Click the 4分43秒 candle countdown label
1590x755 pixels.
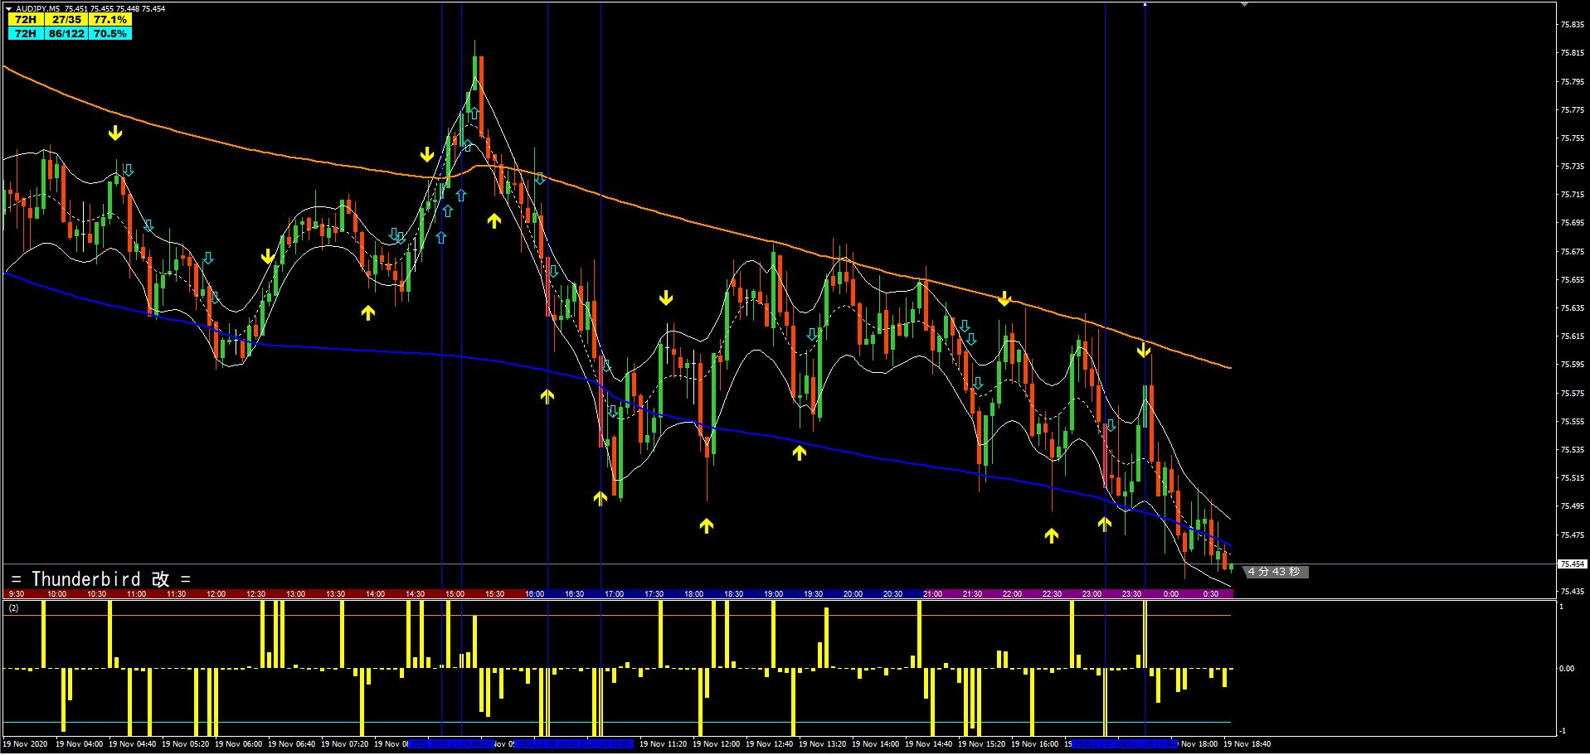pos(1273,572)
